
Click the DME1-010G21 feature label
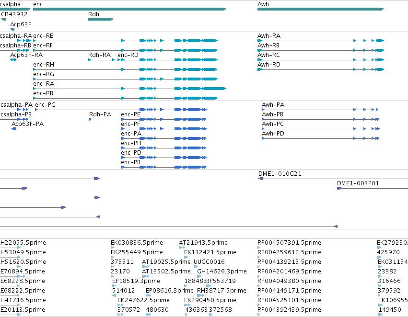280,174
